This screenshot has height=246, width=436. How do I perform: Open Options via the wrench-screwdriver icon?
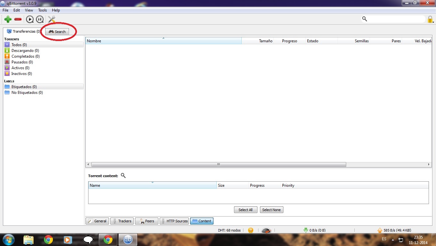pyautogui.click(x=52, y=19)
